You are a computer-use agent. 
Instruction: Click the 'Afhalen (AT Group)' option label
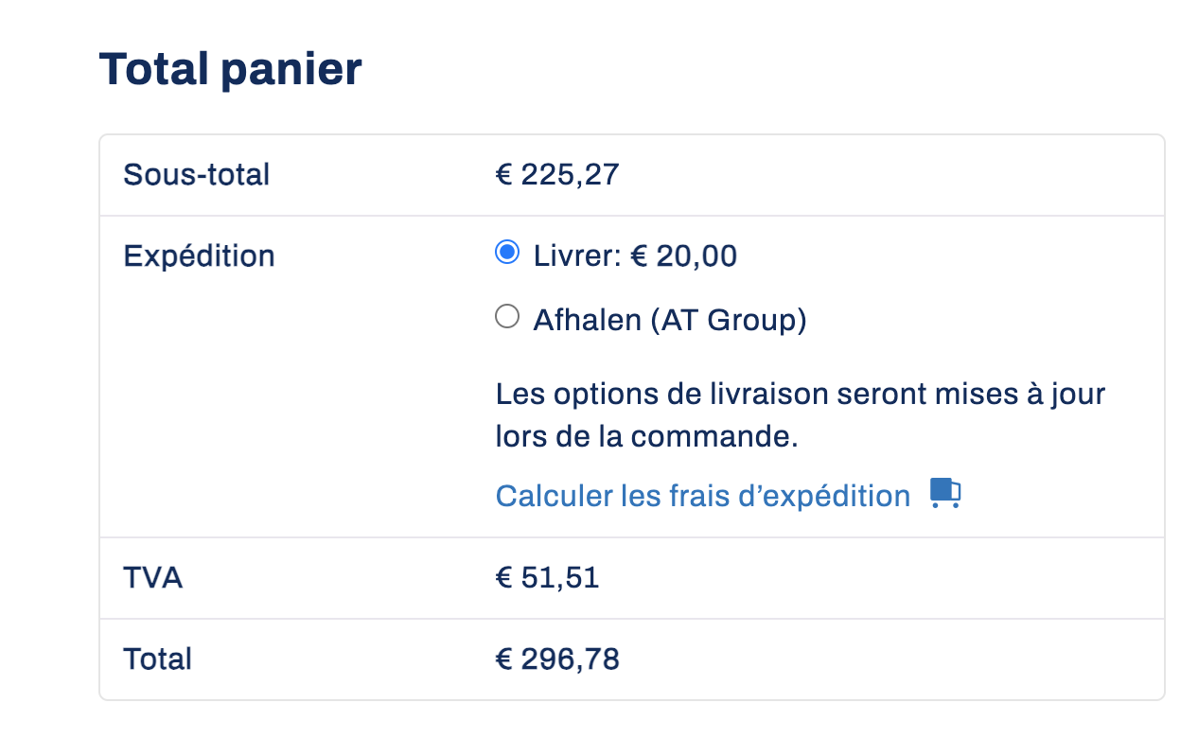(670, 320)
